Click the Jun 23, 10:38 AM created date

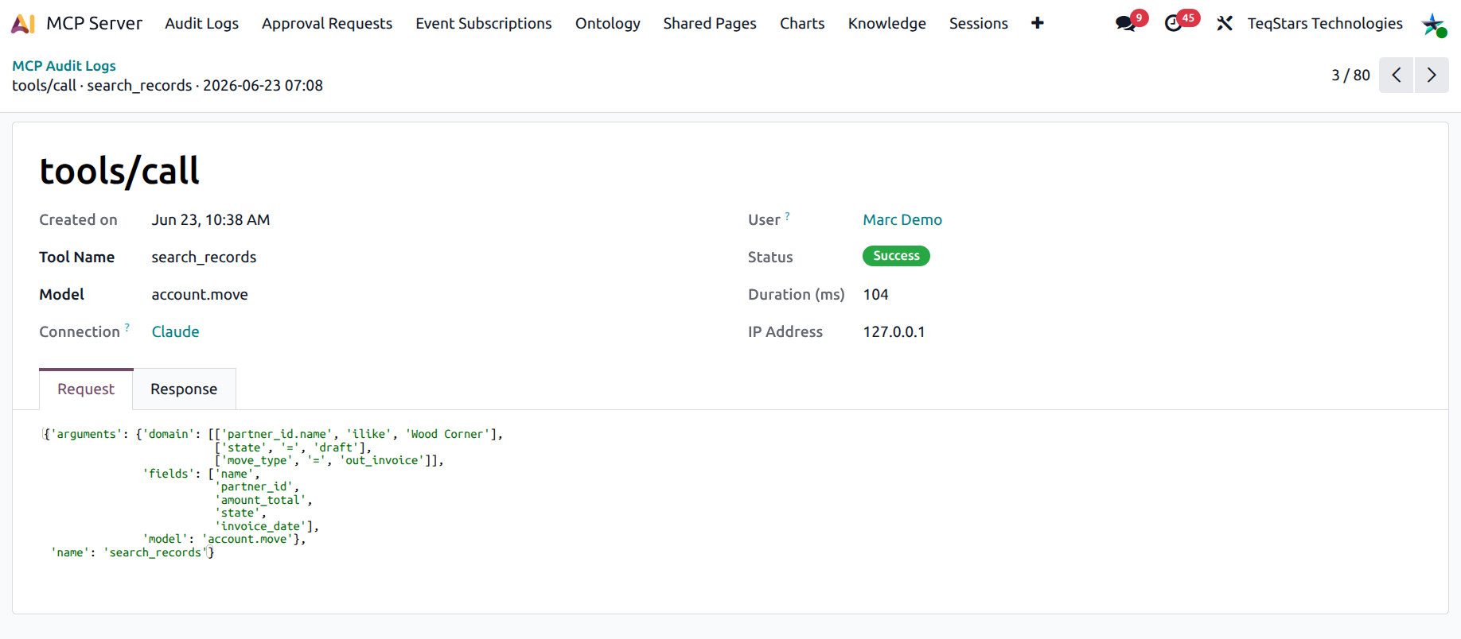[x=211, y=219]
